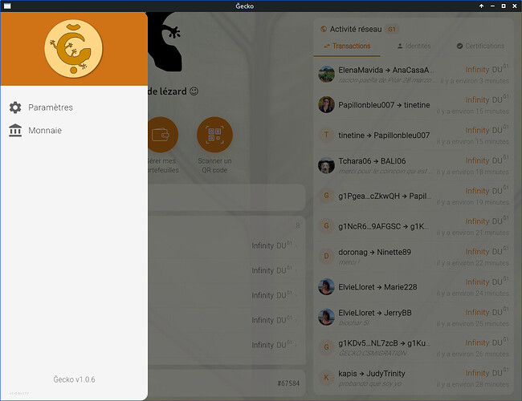This screenshot has height=401, width=522.
Task: Click the 'K' avatar for kapis
Action: [326, 377]
